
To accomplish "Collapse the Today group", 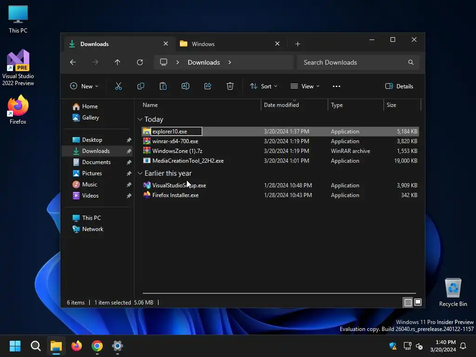I will point(140,119).
